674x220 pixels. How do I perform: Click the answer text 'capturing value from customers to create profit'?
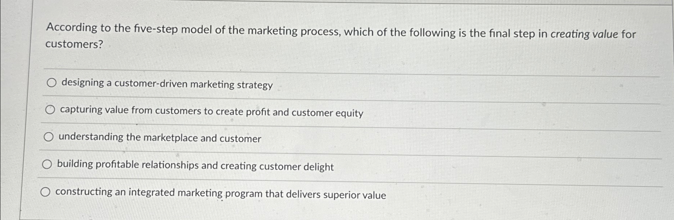[211, 112]
